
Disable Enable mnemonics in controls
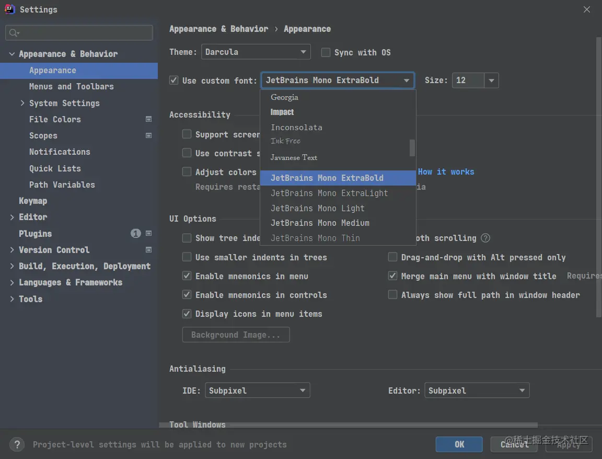(x=187, y=295)
